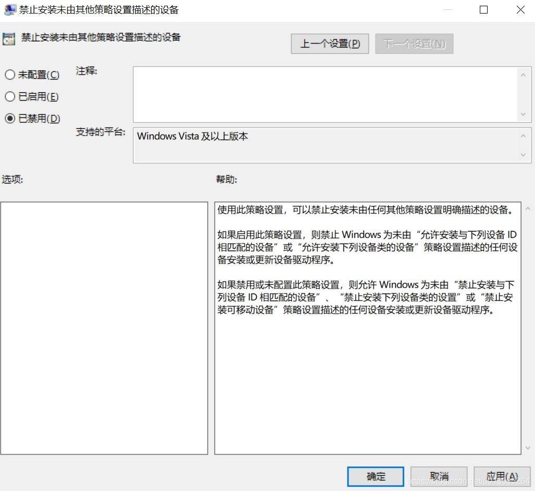Click up arrow in 支持的平台 box
Screen dimensions: 535x491
pyautogui.click(x=523, y=136)
